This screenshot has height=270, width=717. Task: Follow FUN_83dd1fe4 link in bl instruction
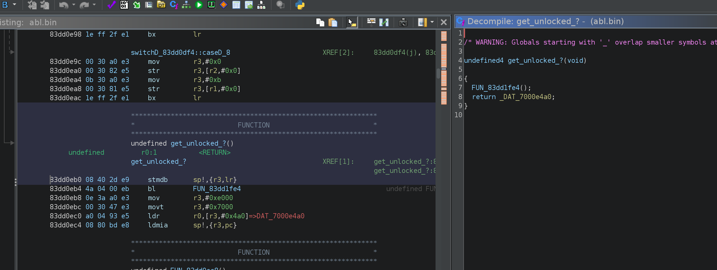[x=217, y=189]
